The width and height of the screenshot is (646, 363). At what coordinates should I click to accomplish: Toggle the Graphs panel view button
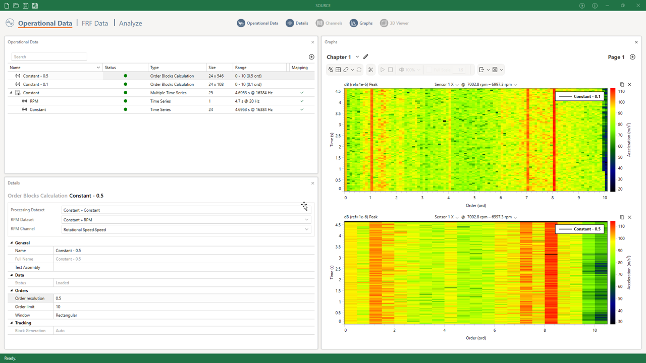click(361, 23)
